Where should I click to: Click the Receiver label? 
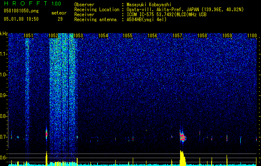point(84,15)
